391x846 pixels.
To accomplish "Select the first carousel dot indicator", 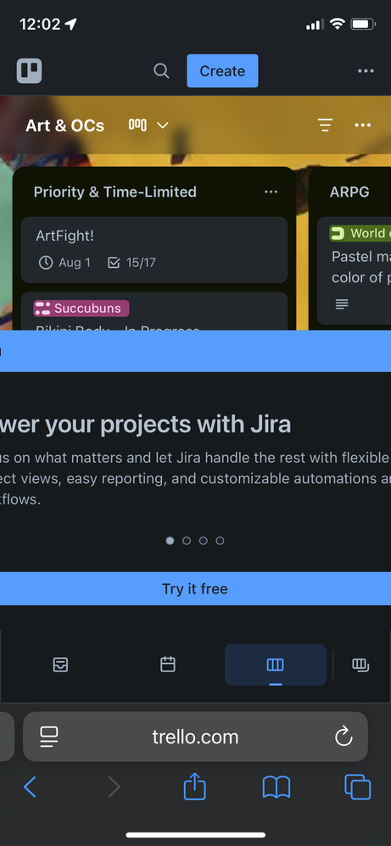I will (170, 541).
